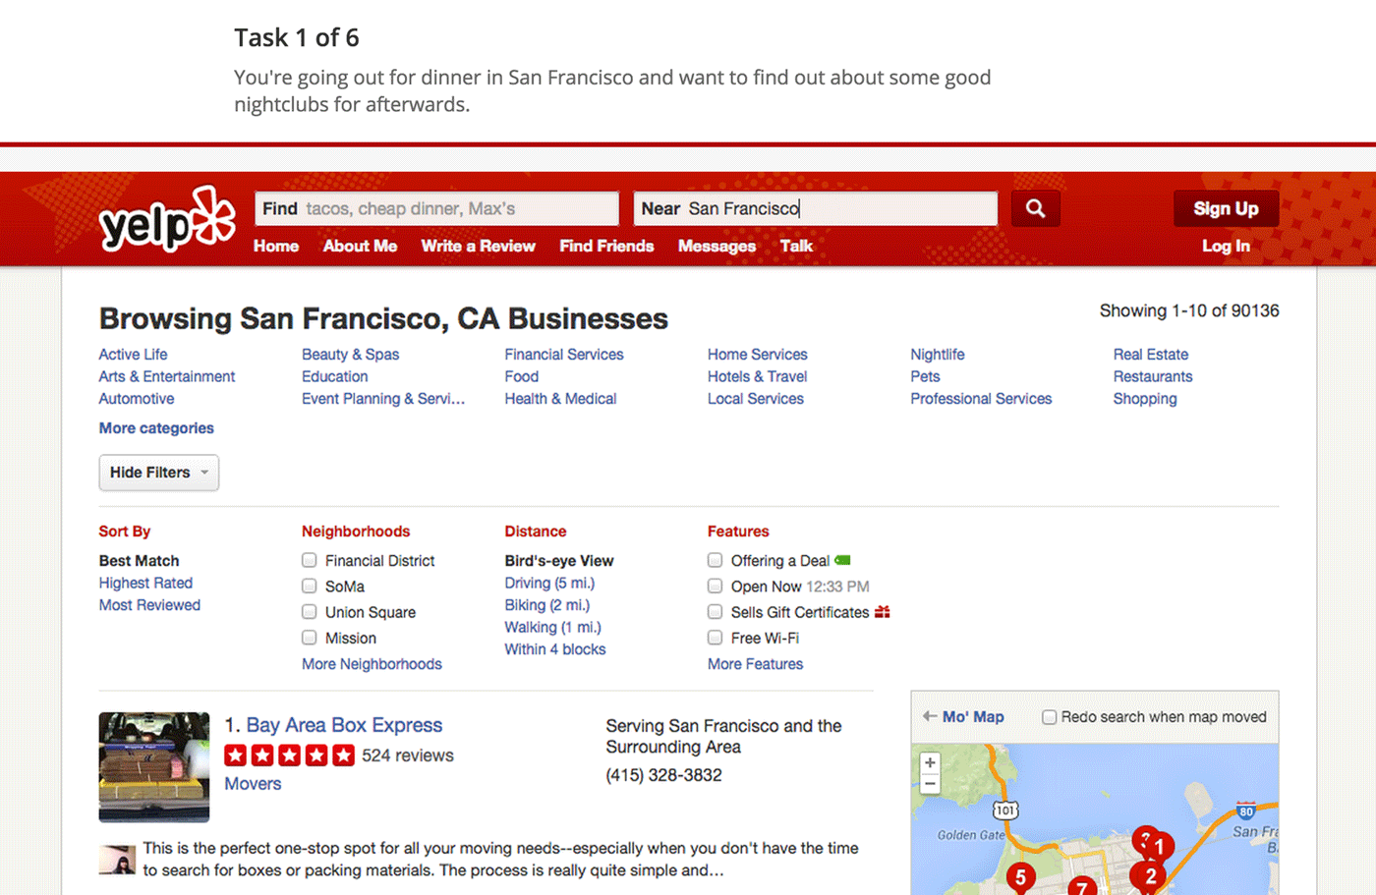1376x895 pixels.
Task: Expand More Features list
Action: (755, 664)
